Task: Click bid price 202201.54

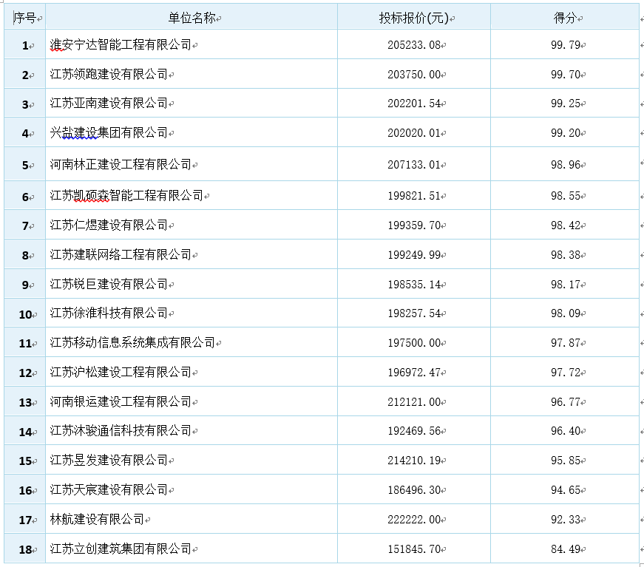Action: pyautogui.click(x=414, y=103)
